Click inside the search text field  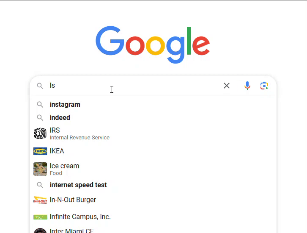coord(135,86)
